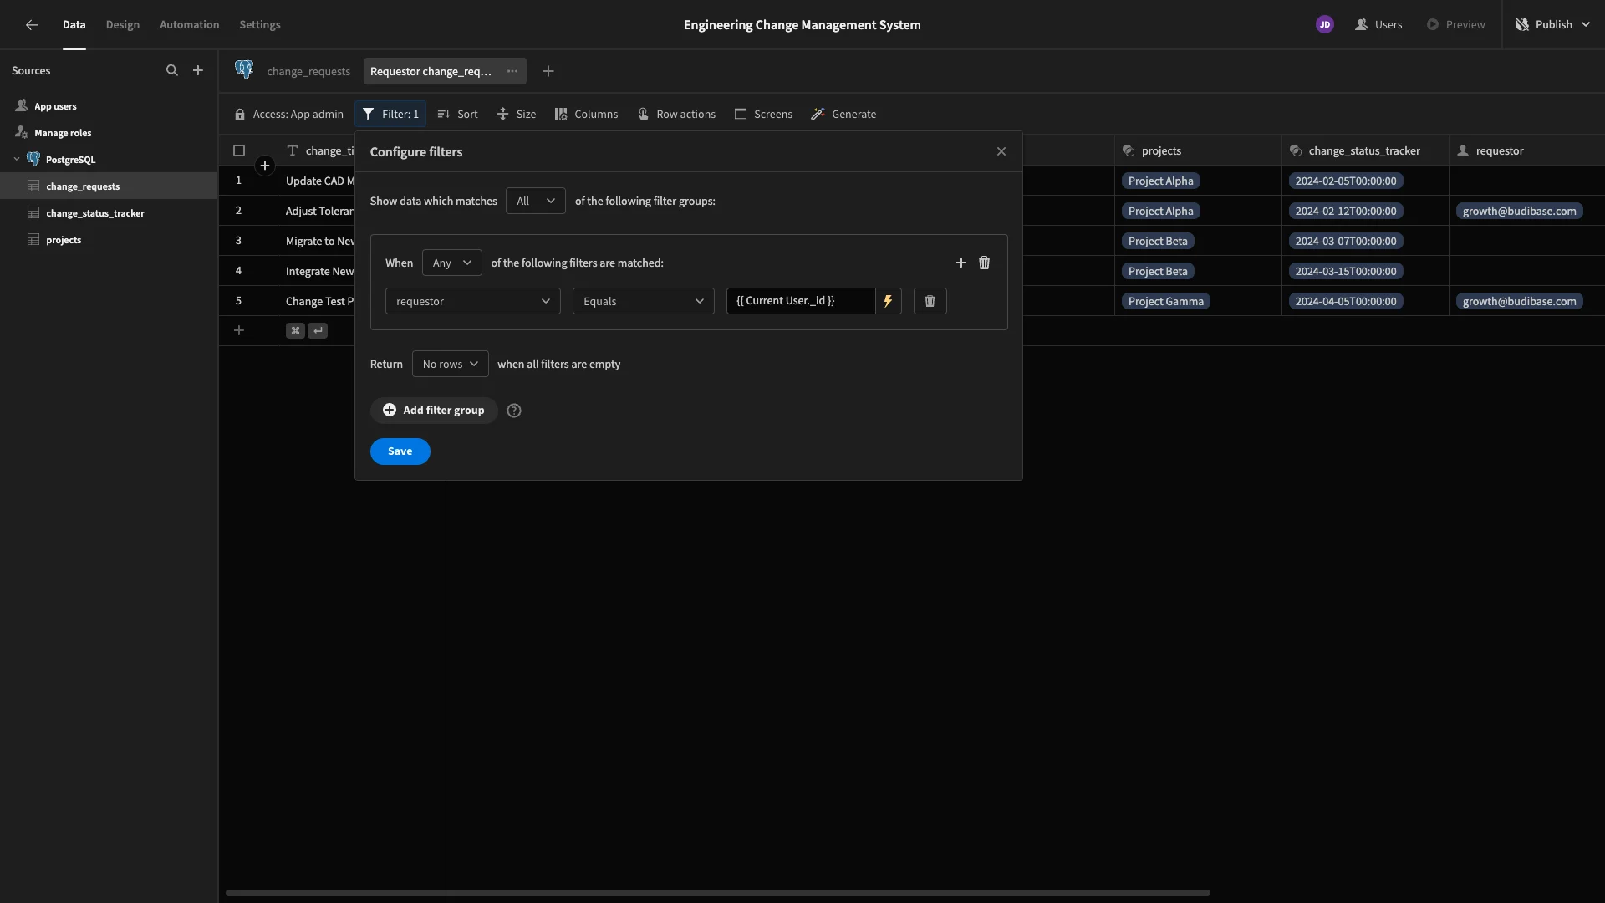The height and width of the screenshot is (903, 1605).
Task: Click the Generate toolbar option
Action: coord(843,114)
